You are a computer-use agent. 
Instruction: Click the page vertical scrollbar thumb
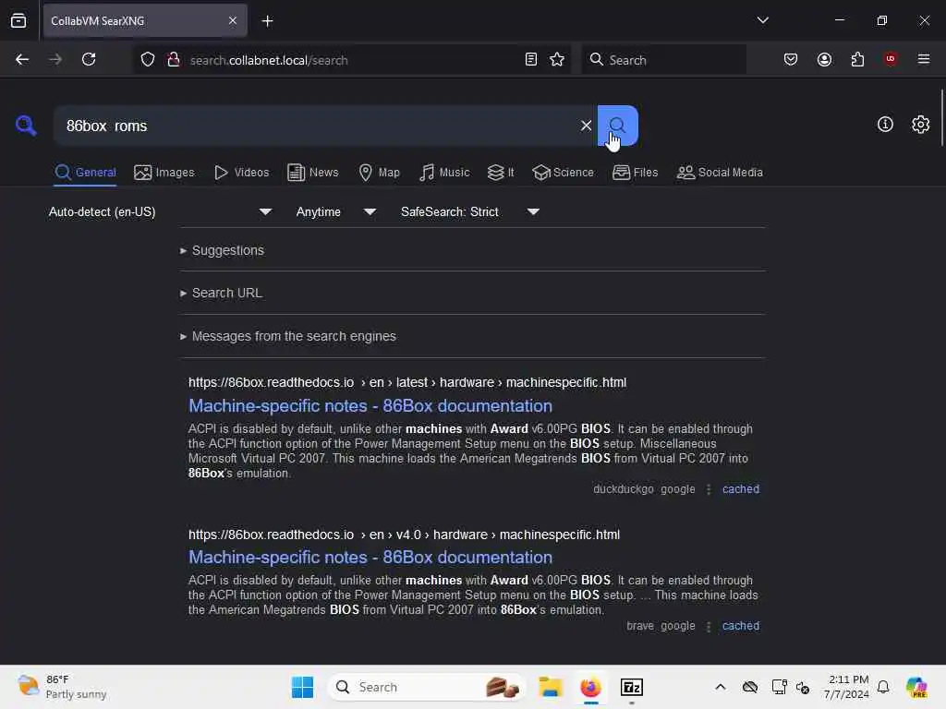941,117
